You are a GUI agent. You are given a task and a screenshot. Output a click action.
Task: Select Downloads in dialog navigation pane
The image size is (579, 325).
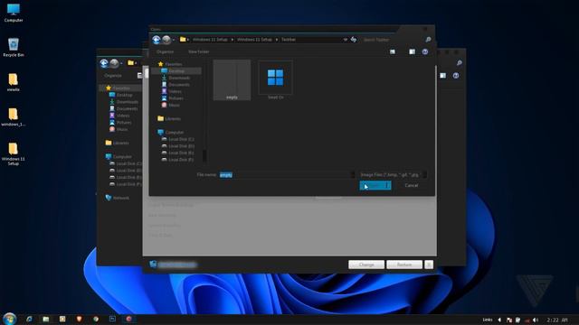(x=176, y=78)
